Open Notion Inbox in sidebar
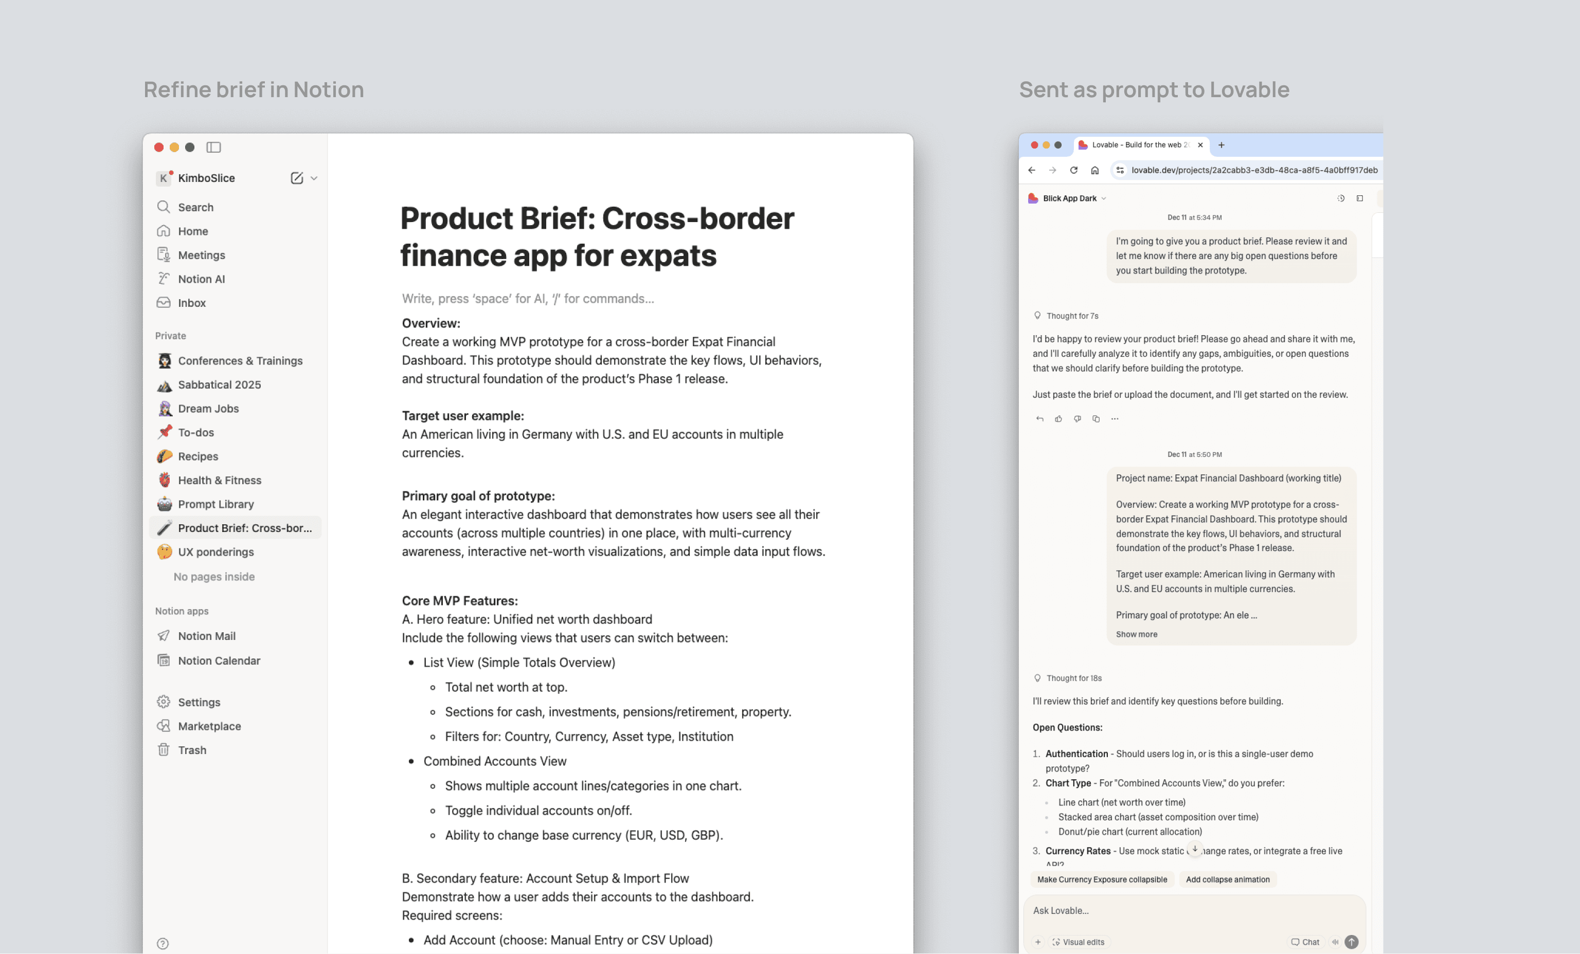1580x954 pixels. [x=192, y=303]
